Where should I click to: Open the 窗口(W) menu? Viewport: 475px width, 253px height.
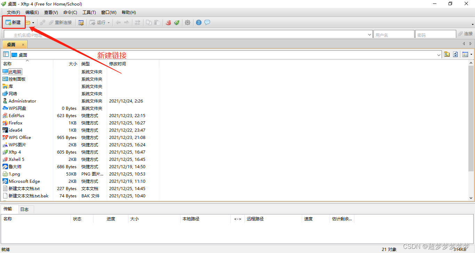tap(109, 13)
